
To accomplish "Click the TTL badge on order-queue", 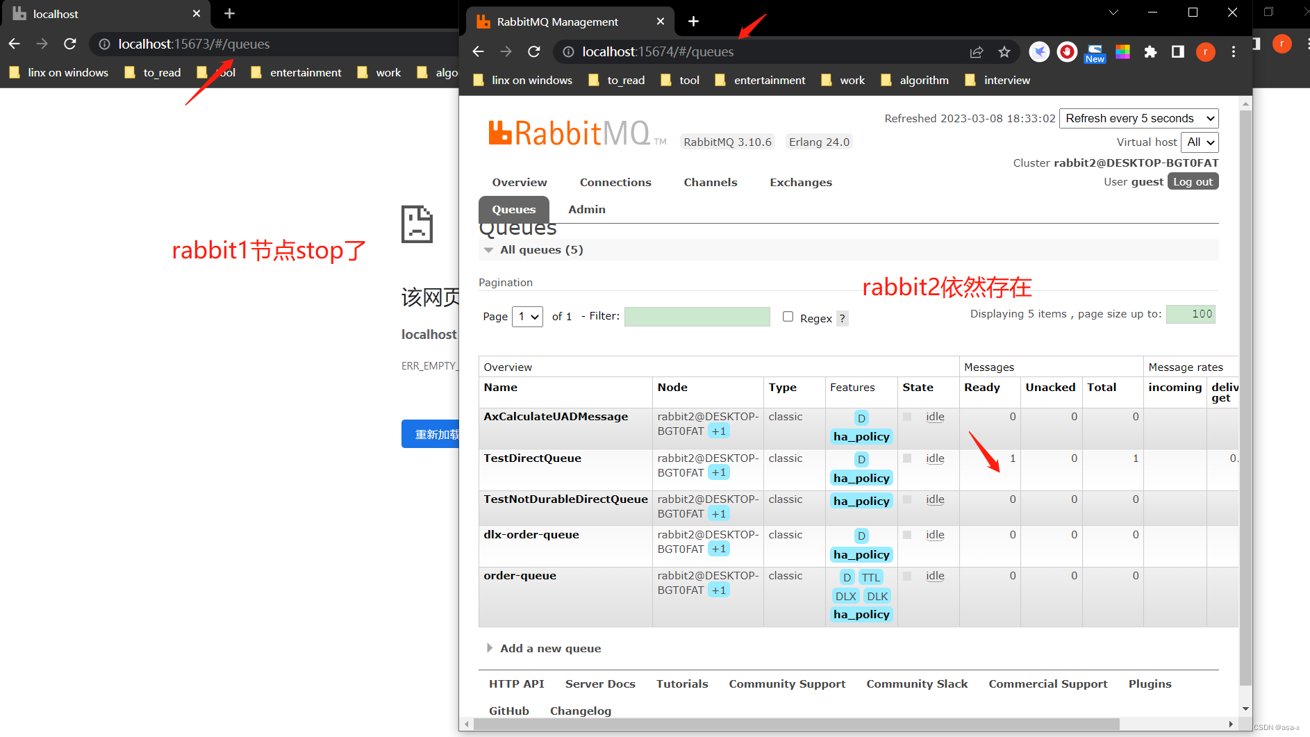I will pos(871,577).
